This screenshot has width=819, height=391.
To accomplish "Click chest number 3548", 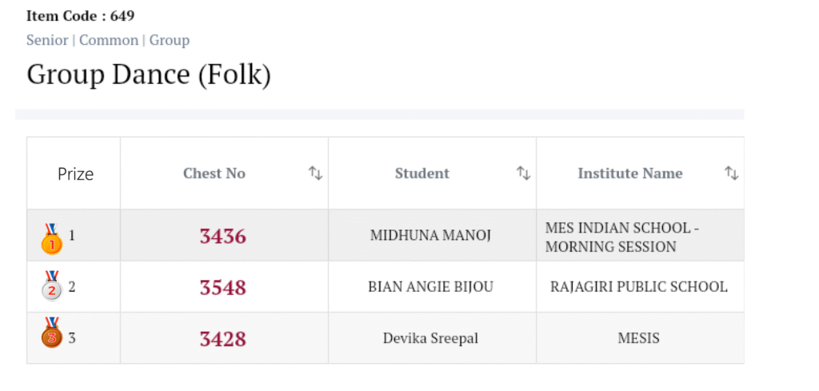I will click(x=223, y=287).
